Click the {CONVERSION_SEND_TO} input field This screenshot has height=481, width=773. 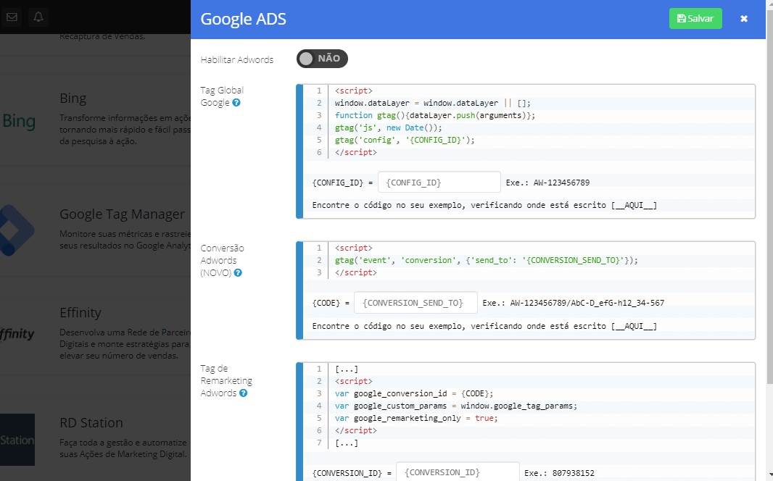(x=416, y=303)
